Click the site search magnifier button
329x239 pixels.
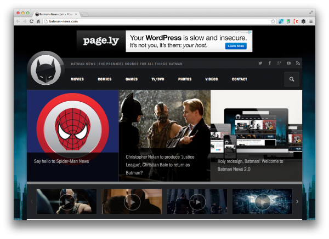[292, 79]
